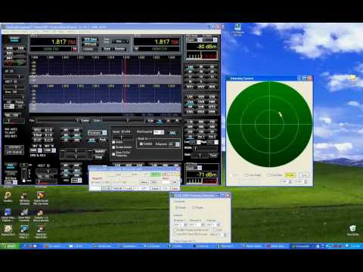This screenshot has height=272, width=363.
Task: Click the Pitch Freq stepper field
Action: (x=159, y=132)
